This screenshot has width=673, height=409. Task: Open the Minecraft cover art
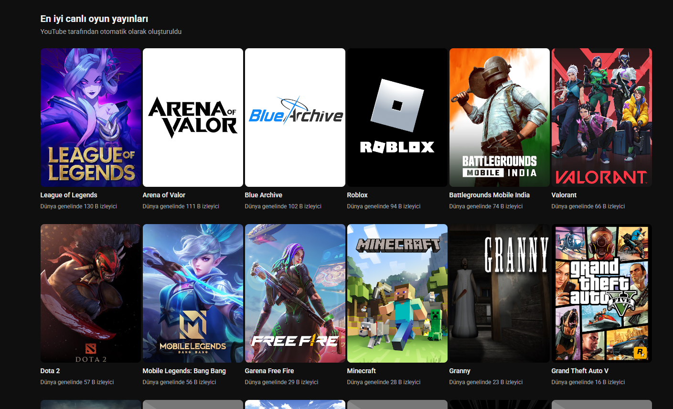point(397,293)
